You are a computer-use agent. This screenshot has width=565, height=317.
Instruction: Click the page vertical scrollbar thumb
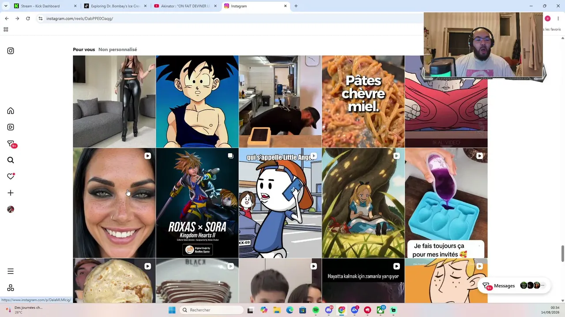[562, 253]
